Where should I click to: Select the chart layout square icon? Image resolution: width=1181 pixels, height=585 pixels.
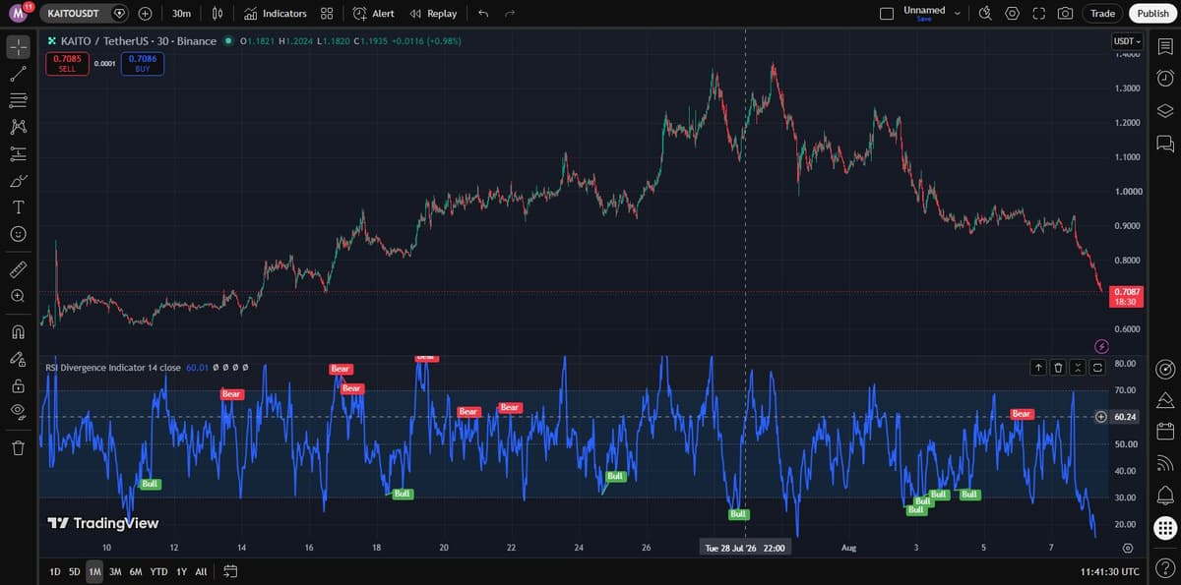point(886,14)
